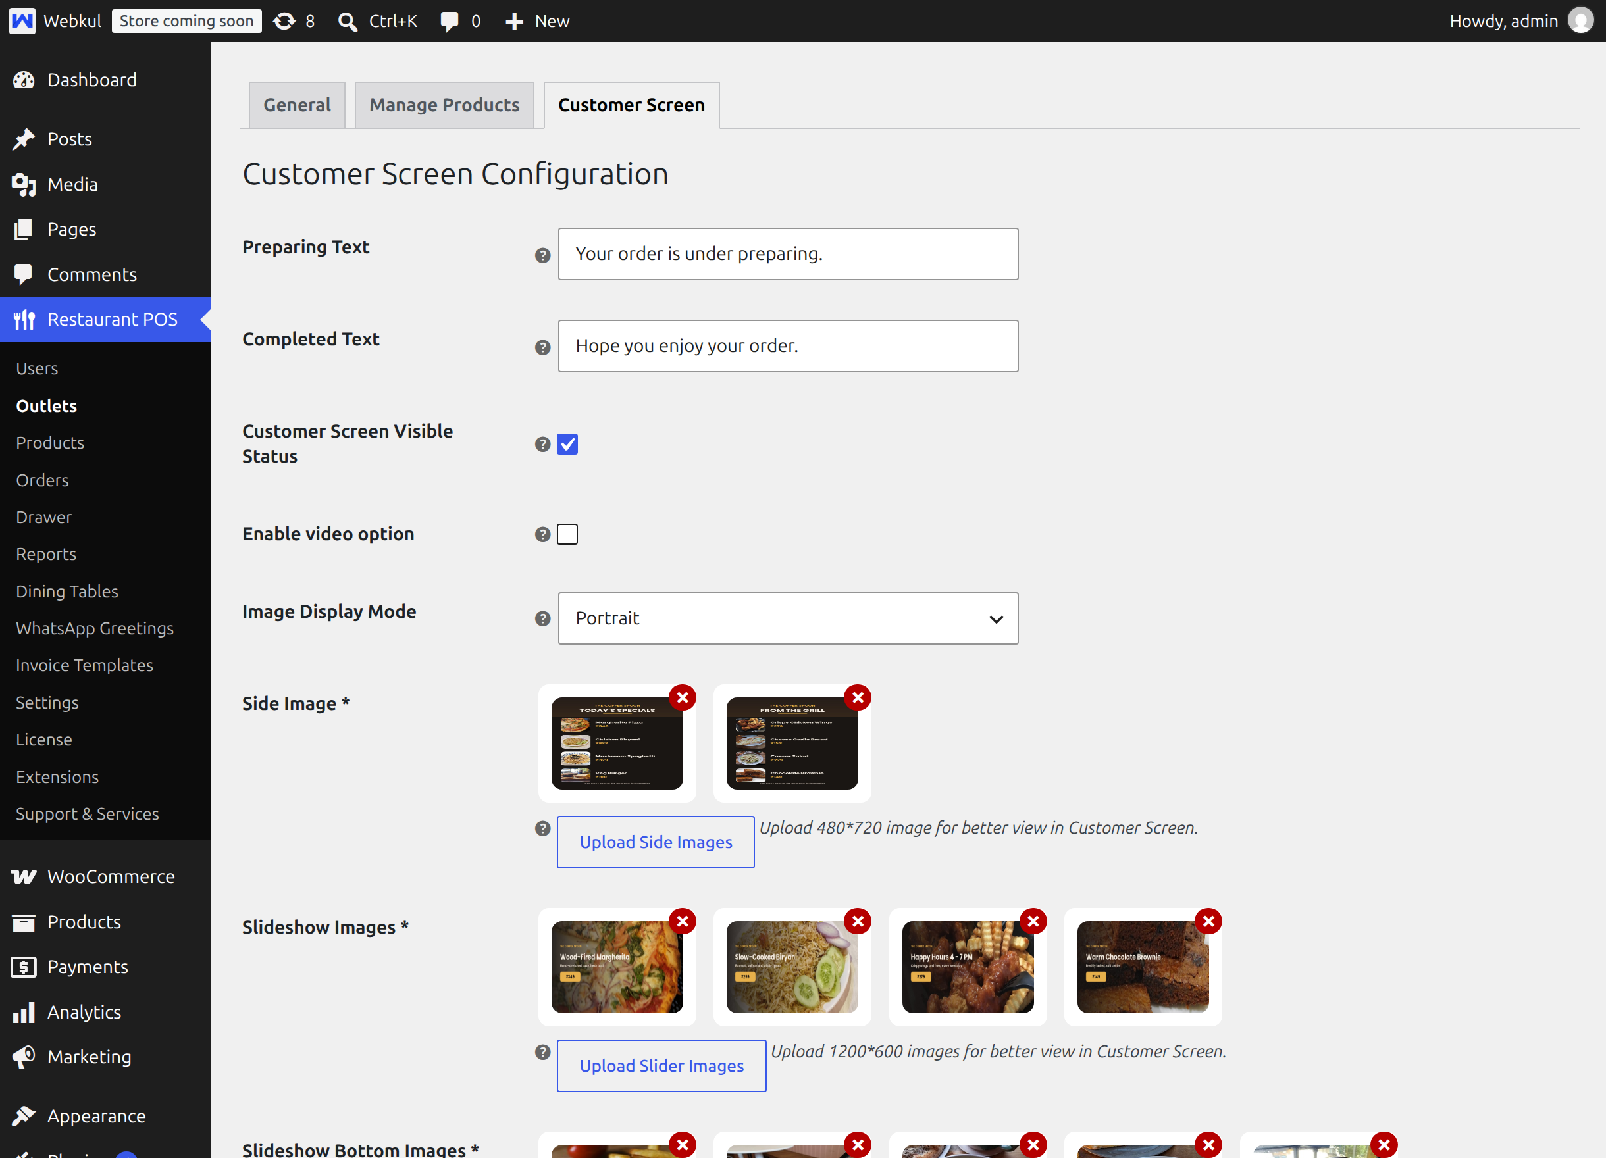Switch to the General tab
This screenshot has width=1606, height=1158.
297,105
